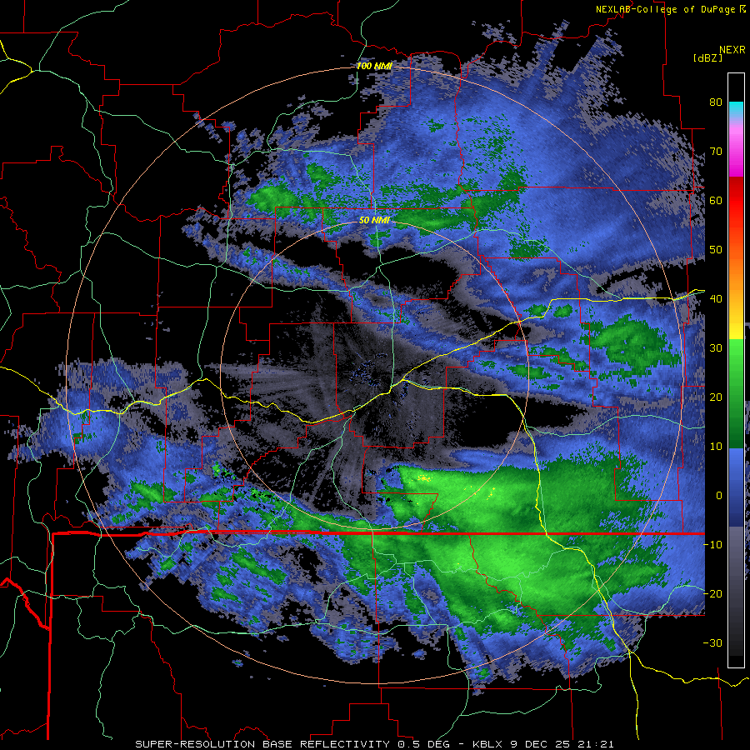Click the 50 NMI range ring label
Image resolution: width=750 pixels, height=750 pixels.
374,220
